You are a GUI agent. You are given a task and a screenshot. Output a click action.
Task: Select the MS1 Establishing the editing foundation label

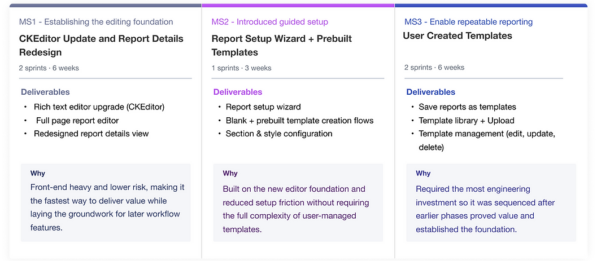[x=96, y=22]
